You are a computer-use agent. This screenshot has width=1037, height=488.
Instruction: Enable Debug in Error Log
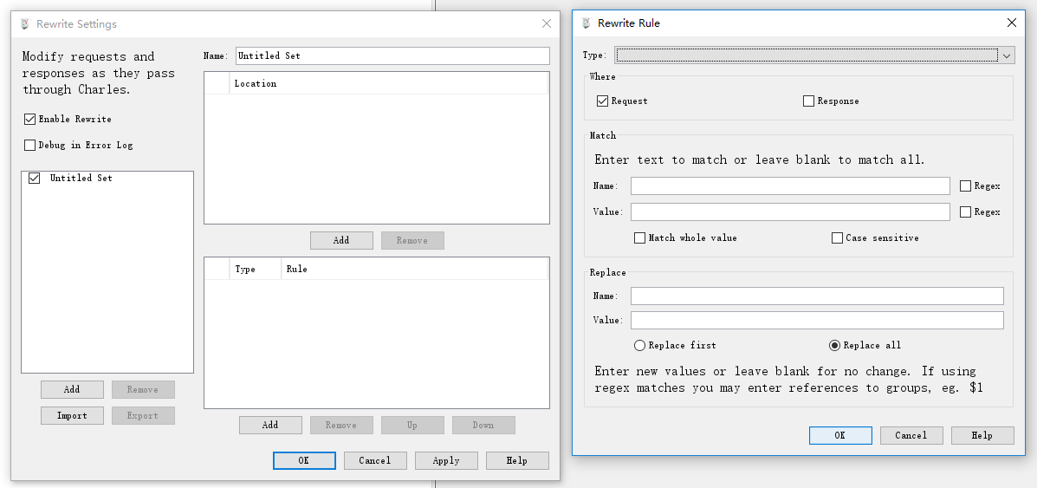[x=29, y=145]
